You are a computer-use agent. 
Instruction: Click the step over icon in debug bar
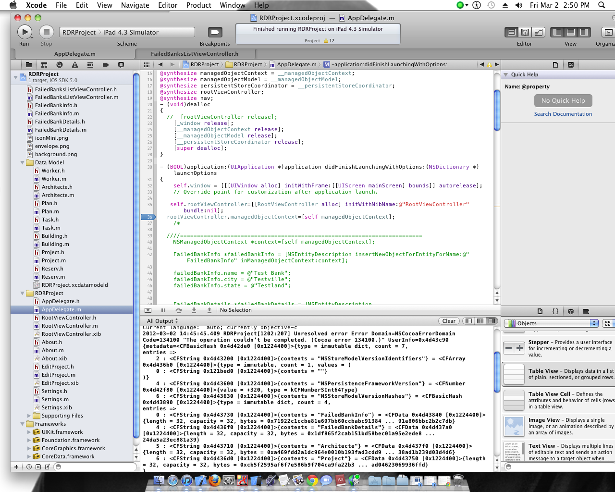point(179,310)
